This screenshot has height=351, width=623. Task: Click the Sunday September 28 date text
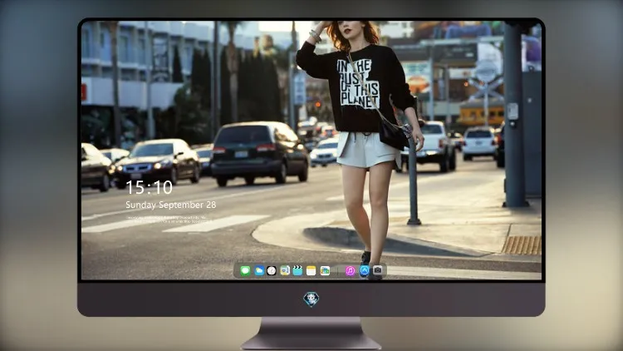click(x=171, y=205)
